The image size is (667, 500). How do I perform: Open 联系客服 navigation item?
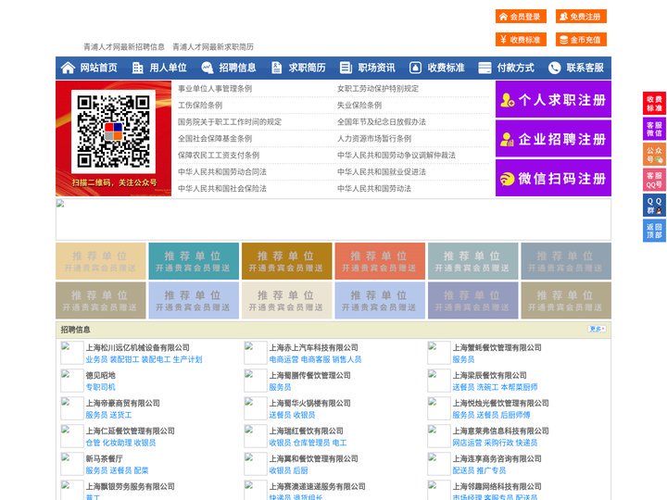(x=585, y=68)
